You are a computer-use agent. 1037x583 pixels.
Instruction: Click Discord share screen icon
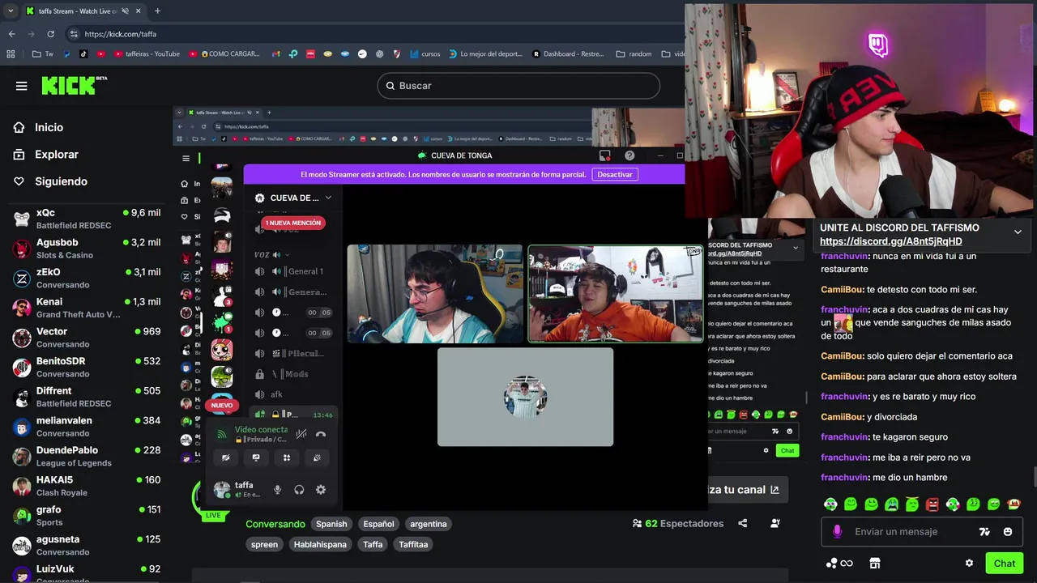256,457
